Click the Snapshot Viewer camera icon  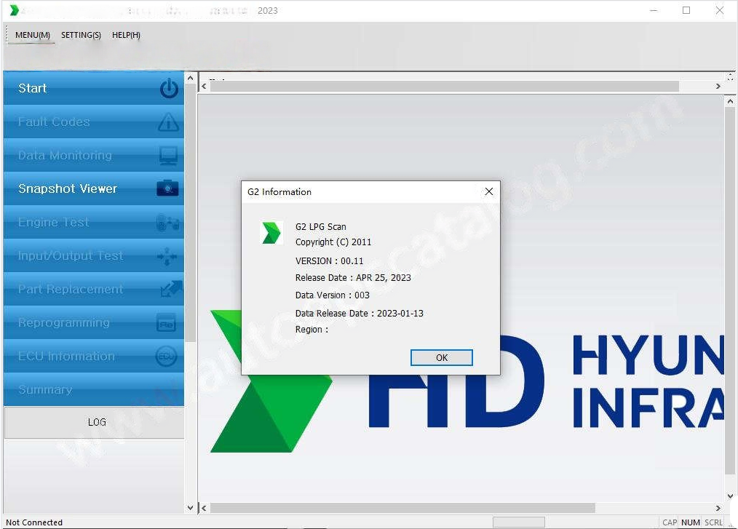click(x=167, y=189)
